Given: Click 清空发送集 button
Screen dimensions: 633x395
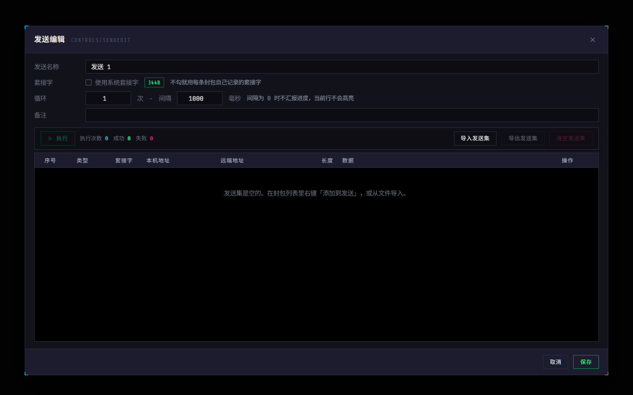Looking at the screenshot, I should coord(571,138).
